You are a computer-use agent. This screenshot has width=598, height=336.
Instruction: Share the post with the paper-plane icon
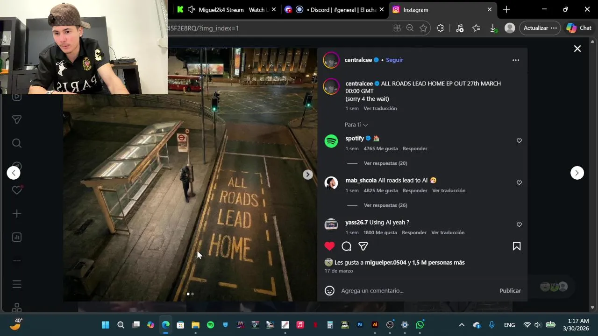click(363, 246)
